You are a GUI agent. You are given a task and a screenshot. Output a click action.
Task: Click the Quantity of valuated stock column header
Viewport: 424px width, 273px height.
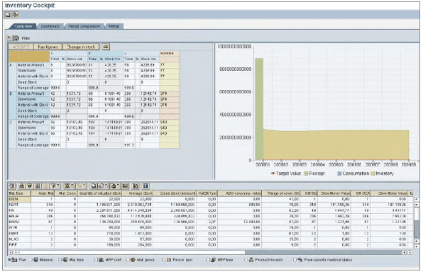[x=100, y=193]
